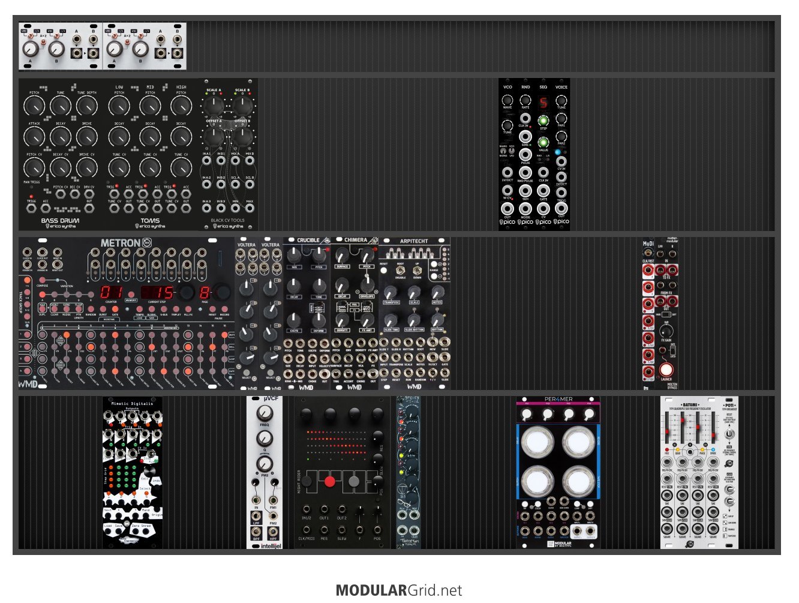Adjust the SLIDE TIME knob on Arpitecht
Screen dimensions: 799x603
click(x=391, y=319)
